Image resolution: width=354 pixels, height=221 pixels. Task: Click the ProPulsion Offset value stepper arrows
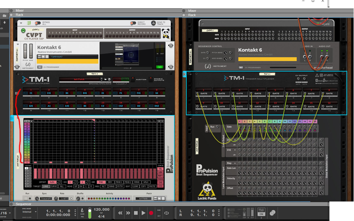coord(59,182)
